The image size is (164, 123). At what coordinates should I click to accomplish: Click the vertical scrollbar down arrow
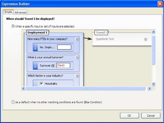coord(153,84)
